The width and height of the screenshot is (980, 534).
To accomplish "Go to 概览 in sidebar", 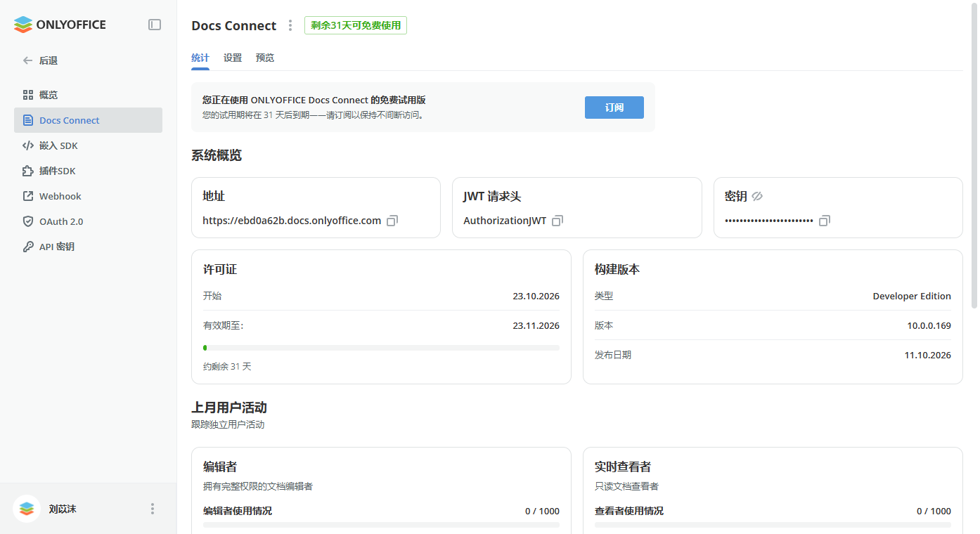I will pyautogui.click(x=88, y=95).
